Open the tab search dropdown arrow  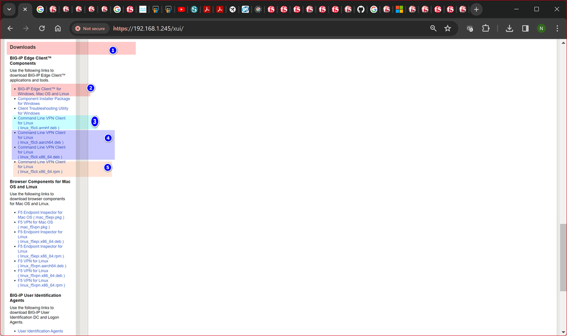click(9, 10)
